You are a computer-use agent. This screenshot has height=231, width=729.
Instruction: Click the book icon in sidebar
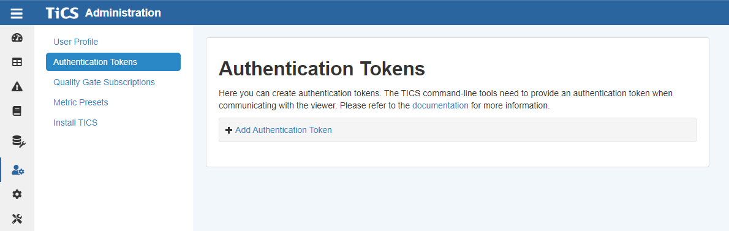click(x=17, y=111)
